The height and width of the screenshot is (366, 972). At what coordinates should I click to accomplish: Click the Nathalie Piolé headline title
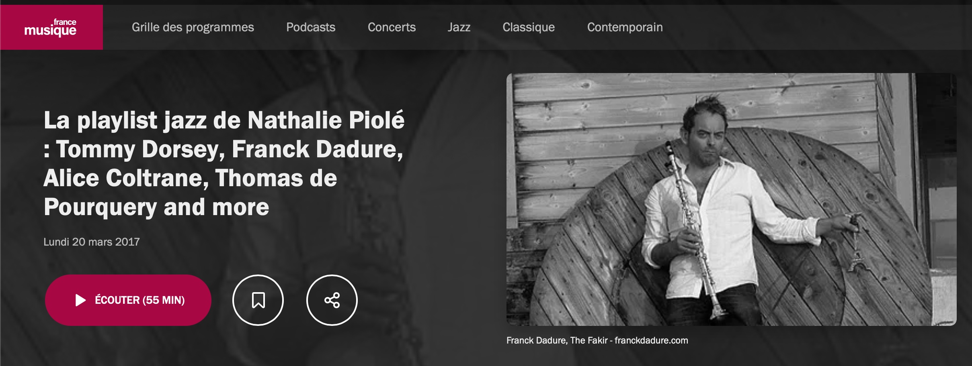coord(224,163)
